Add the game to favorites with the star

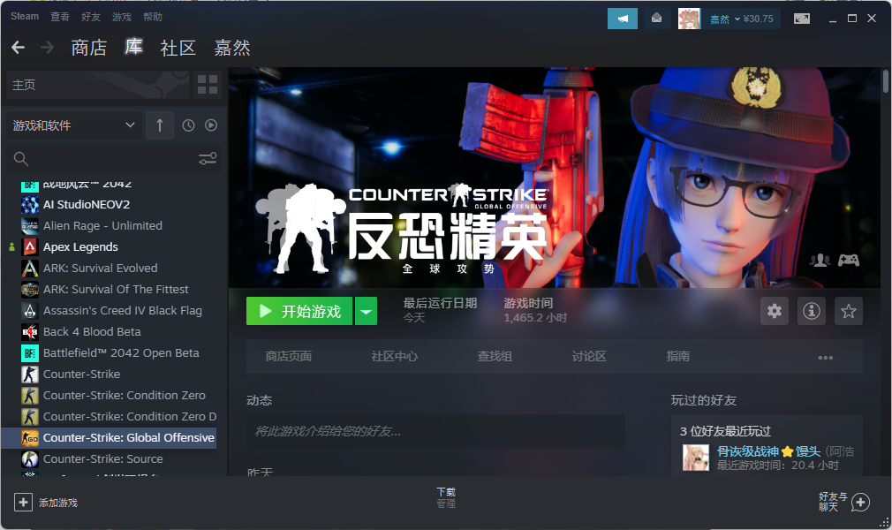click(x=848, y=311)
